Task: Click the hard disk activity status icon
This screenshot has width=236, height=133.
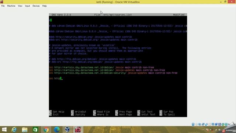Action: click(193, 124)
